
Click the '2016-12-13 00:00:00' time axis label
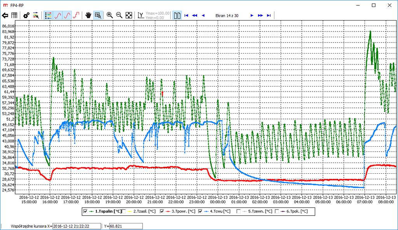point(218,200)
